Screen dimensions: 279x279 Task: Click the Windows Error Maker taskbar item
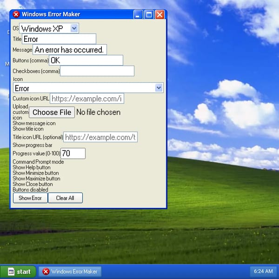click(70, 272)
